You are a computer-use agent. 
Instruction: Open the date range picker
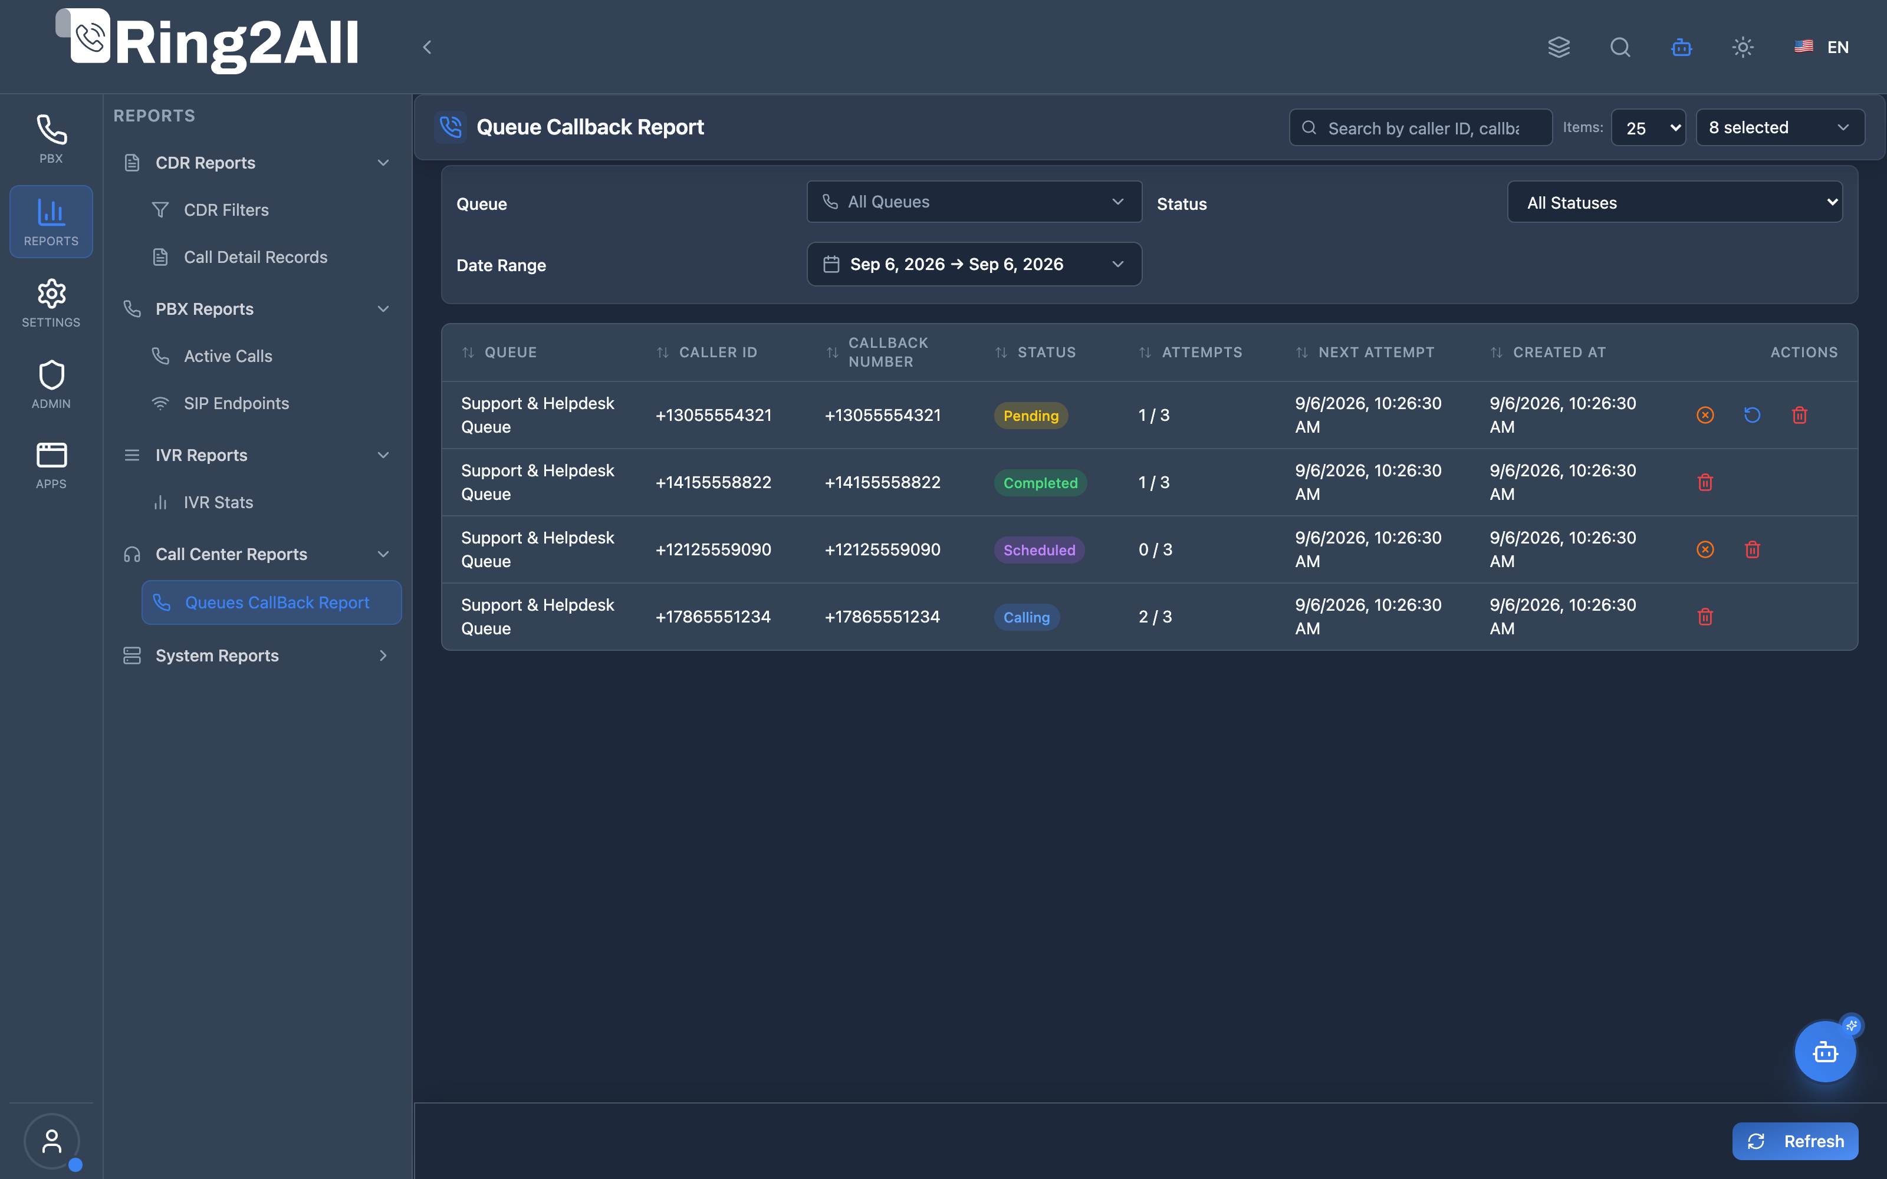click(x=974, y=264)
